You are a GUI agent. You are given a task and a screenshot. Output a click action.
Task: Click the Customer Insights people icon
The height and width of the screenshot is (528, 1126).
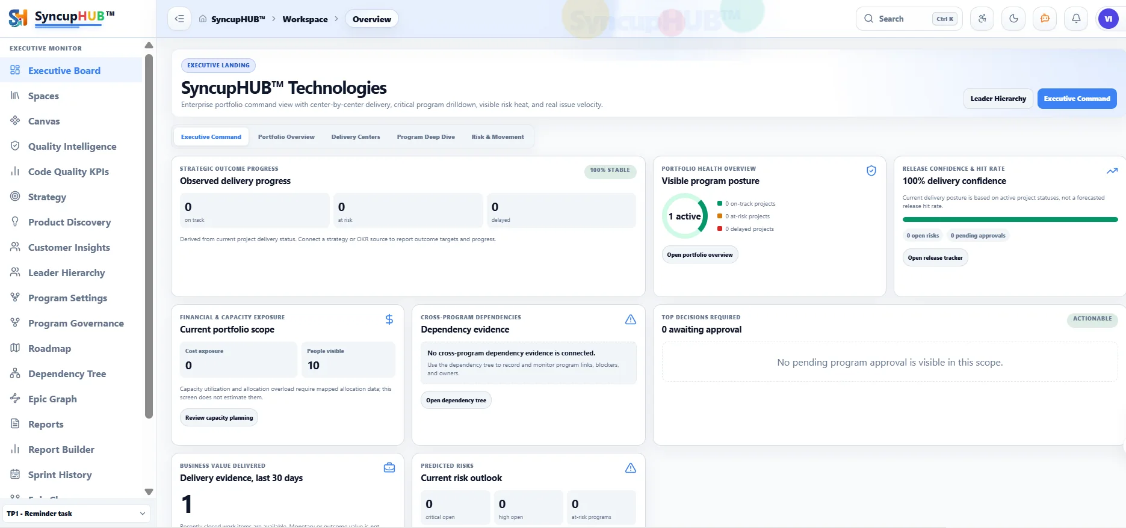pyautogui.click(x=15, y=247)
